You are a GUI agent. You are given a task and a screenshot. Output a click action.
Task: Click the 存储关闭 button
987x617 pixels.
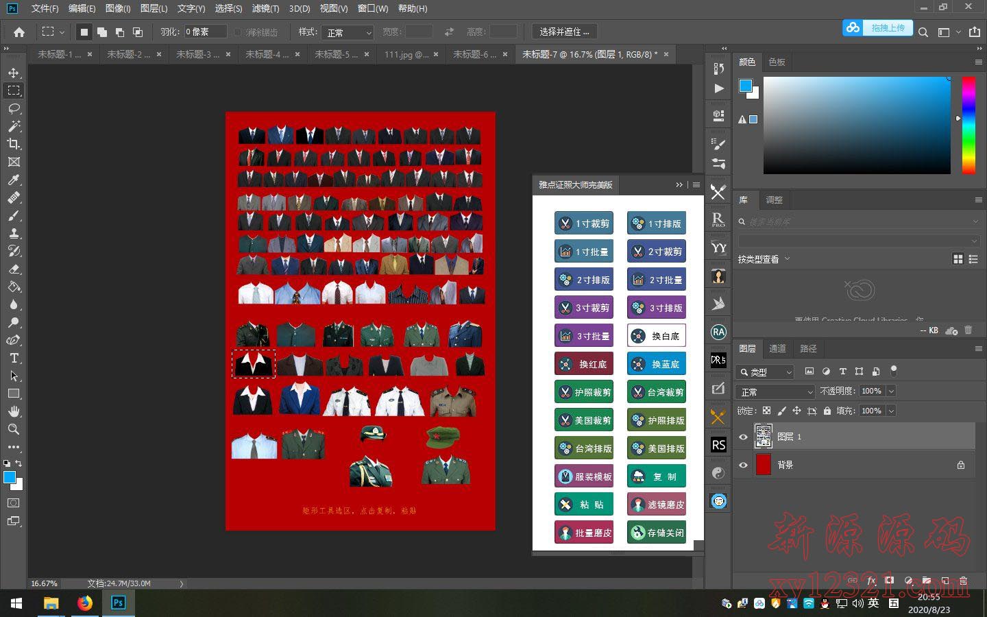[657, 533]
